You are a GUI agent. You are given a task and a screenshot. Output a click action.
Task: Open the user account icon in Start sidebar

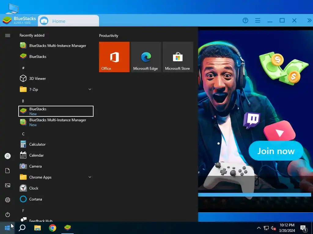click(x=8, y=156)
